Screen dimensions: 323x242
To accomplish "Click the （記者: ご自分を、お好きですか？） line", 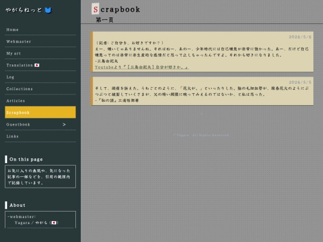I will (x=130, y=43).
